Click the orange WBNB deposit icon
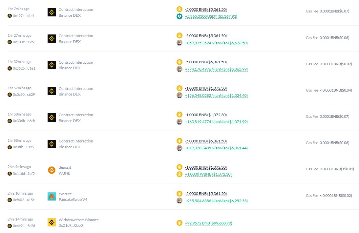The height and width of the screenshot is (233, 359). click(52, 170)
